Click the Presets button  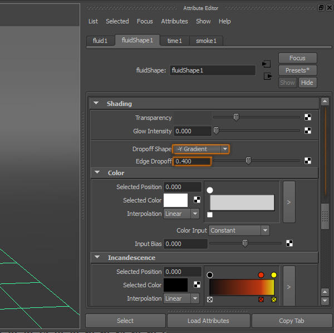pyautogui.click(x=297, y=70)
